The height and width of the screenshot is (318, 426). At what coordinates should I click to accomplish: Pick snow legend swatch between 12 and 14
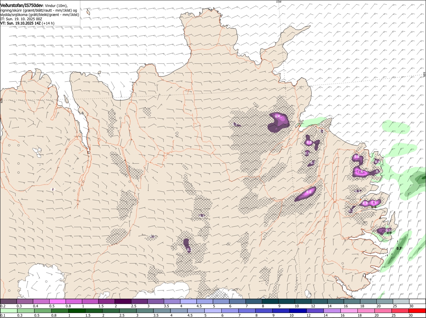[x=319, y=301]
